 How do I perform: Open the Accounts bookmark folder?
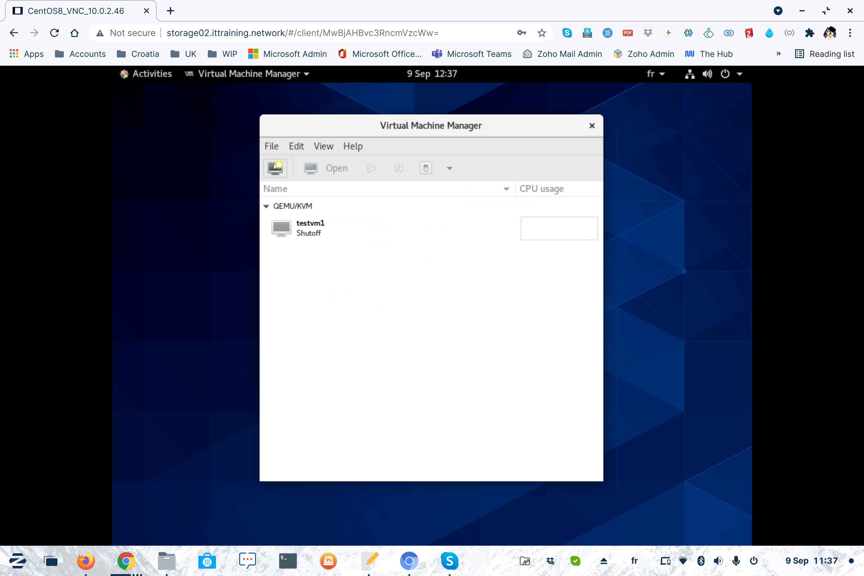tap(80, 54)
